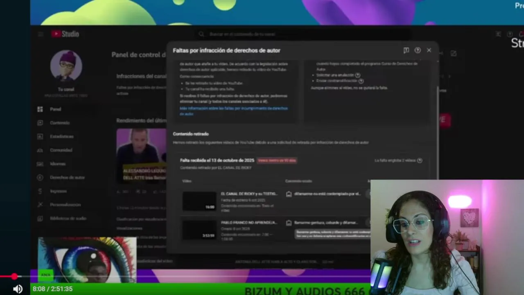Click the info icon beside 'La falta engloba 2 vídeos'

420,160
